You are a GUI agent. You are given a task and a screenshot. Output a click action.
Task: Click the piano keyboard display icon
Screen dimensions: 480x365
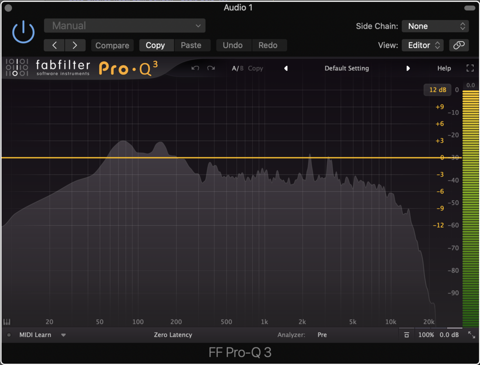pyautogui.click(x=7, y=322)
